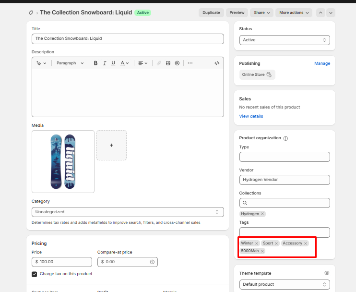The width and height of the screenshot is (356, 292).
Task: Switch description to HTML code view
Action: [217, 63]
